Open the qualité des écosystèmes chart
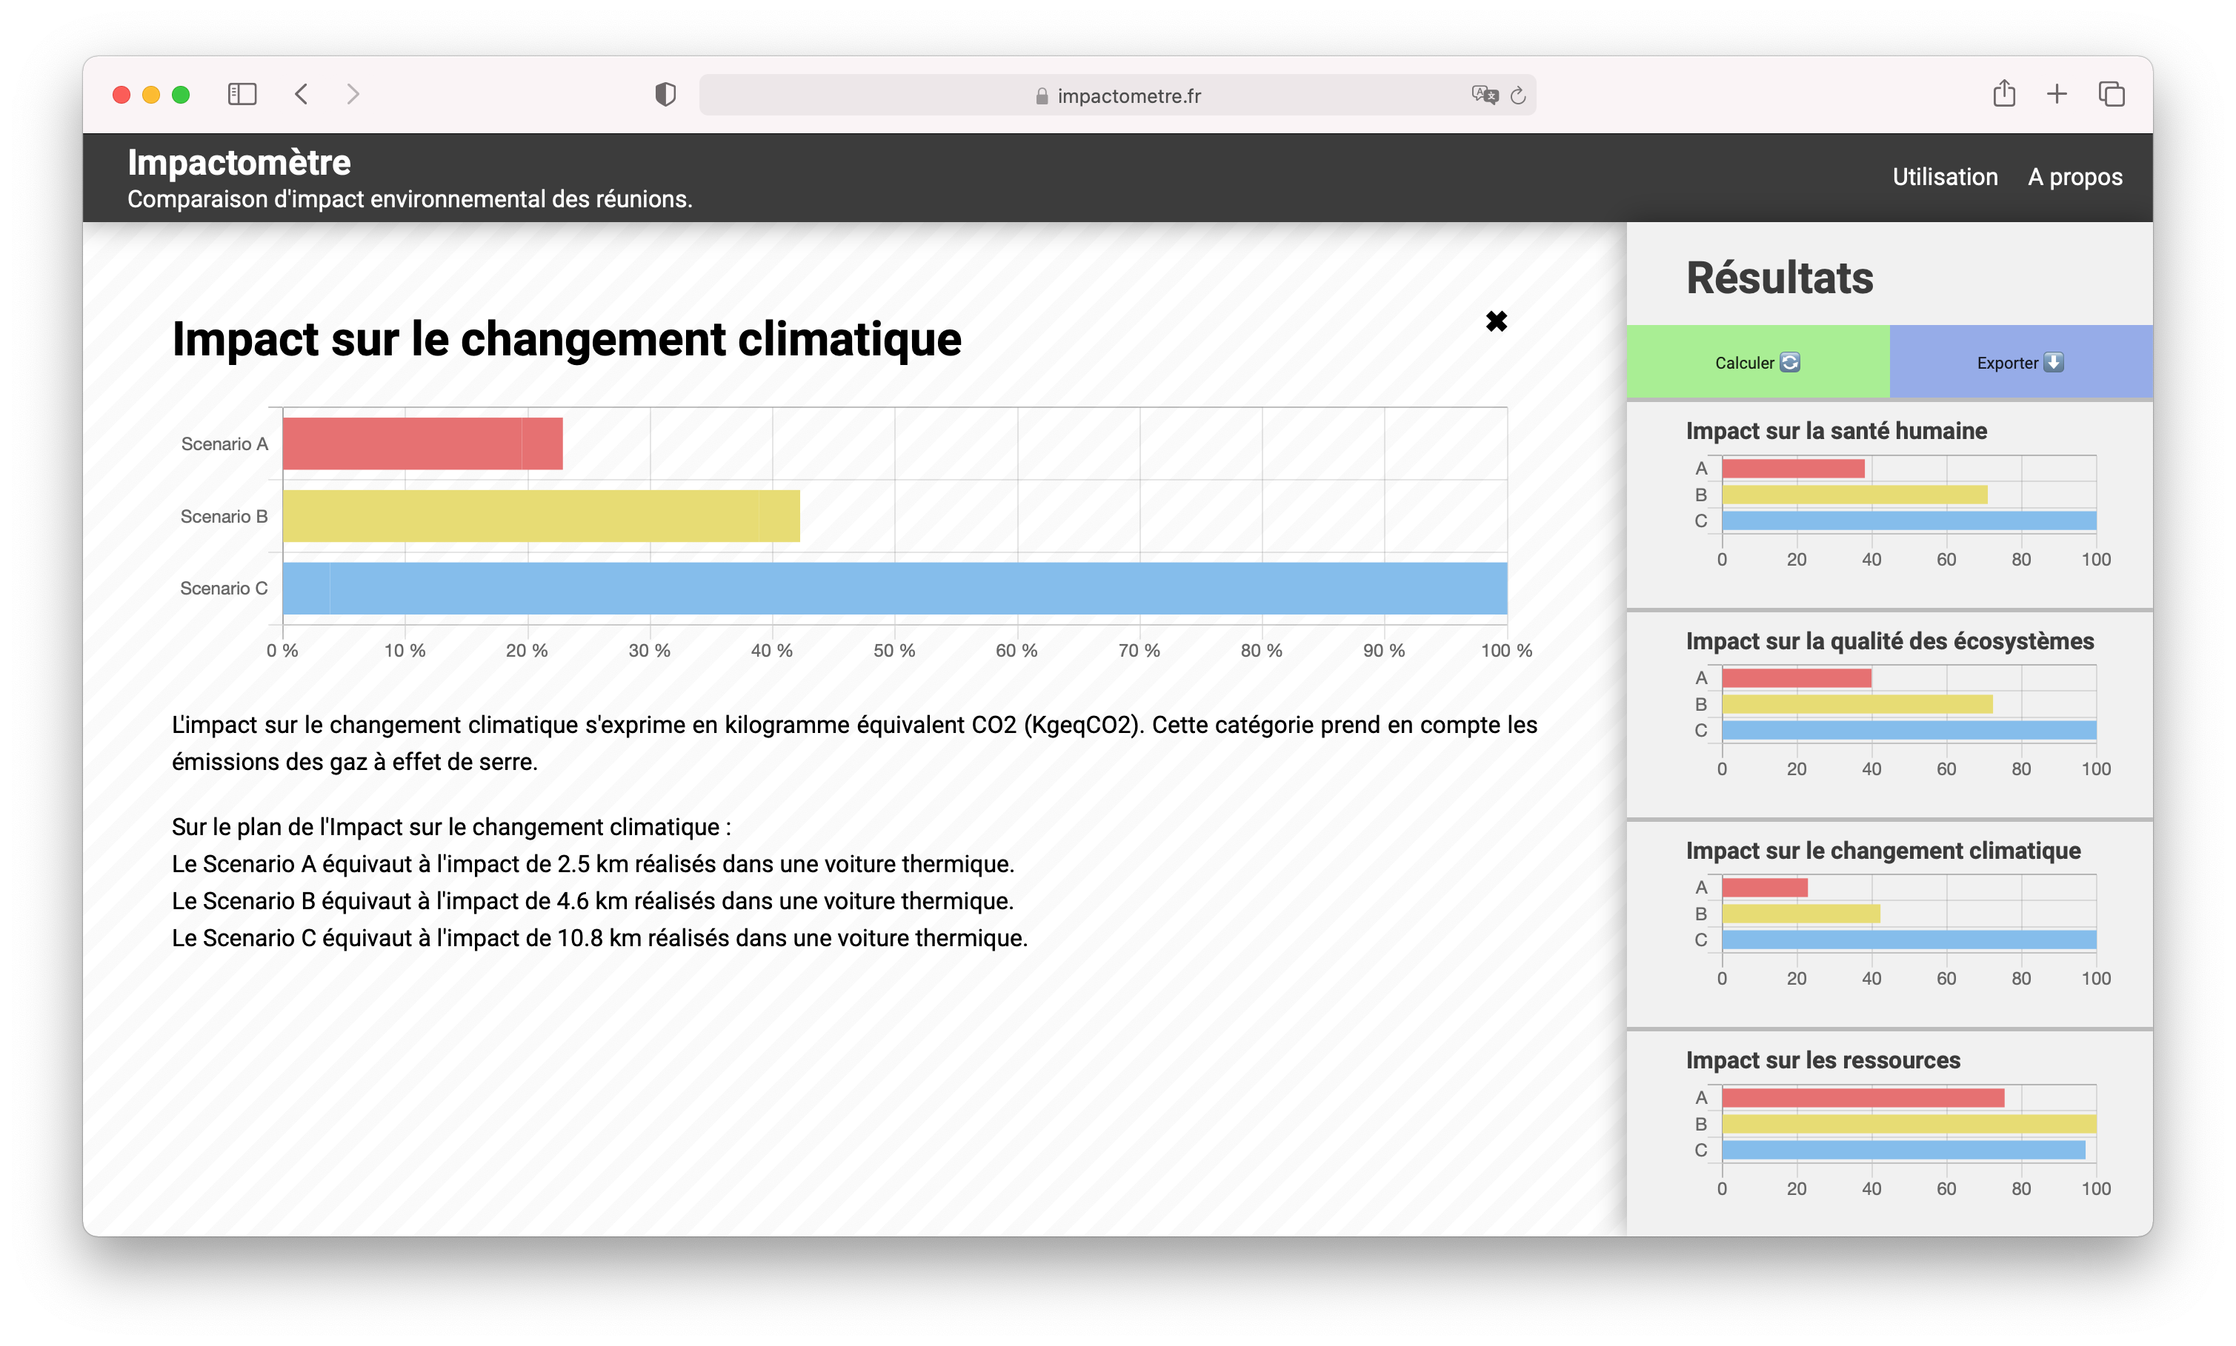2236x1346 pixels. (1906, 705)
